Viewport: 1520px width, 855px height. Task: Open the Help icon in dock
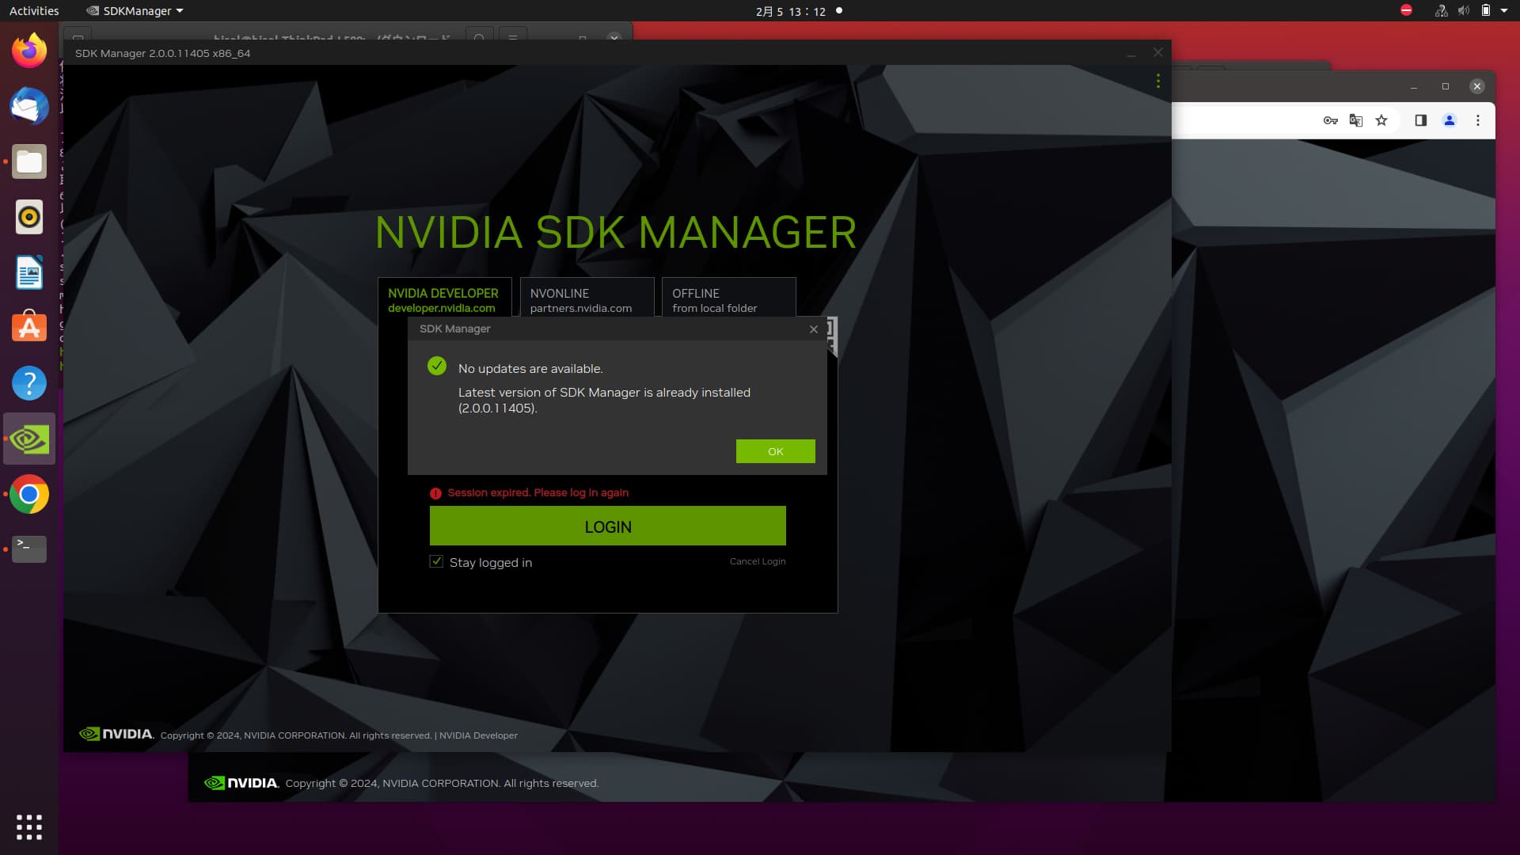(29, 383)
